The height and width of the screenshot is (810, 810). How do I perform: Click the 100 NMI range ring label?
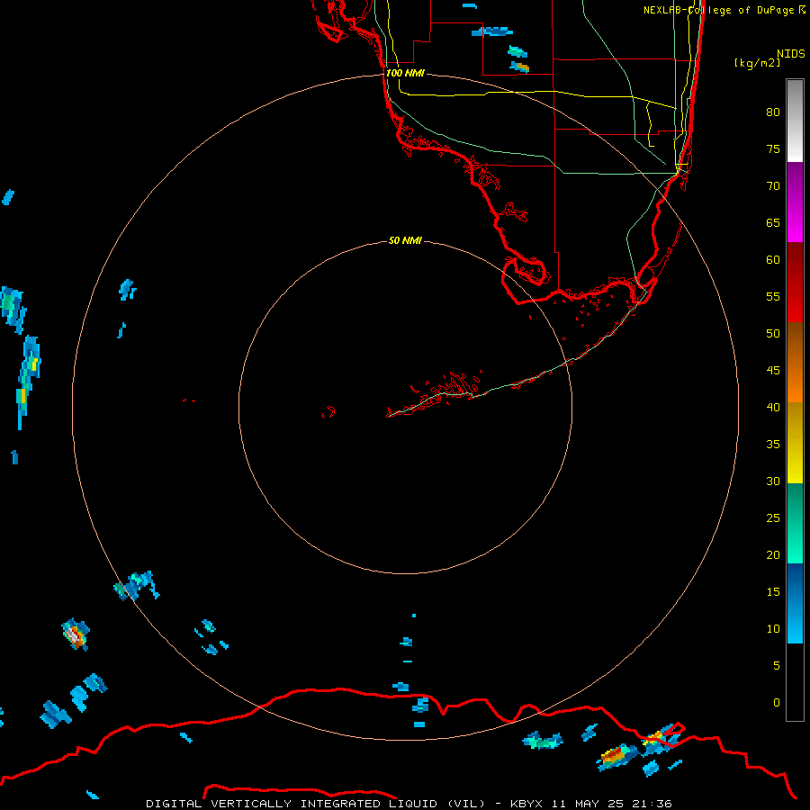405,73
